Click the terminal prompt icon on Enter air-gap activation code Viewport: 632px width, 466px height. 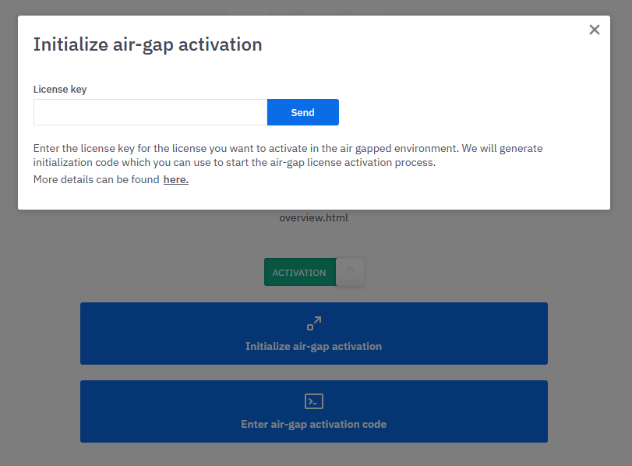tap(314, 401)
